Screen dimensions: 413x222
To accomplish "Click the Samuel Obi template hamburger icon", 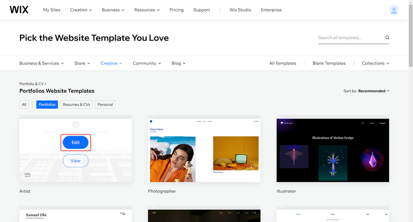I will click(x=123, y=213).
